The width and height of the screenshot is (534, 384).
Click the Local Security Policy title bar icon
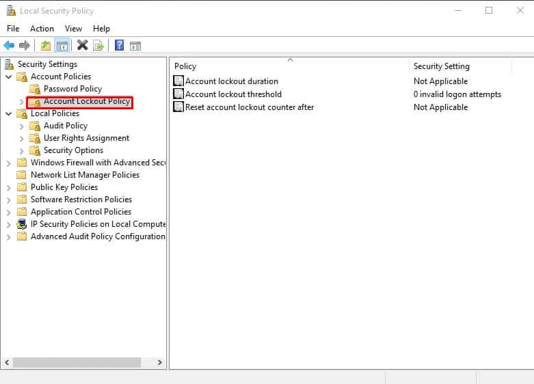[11, 10]
